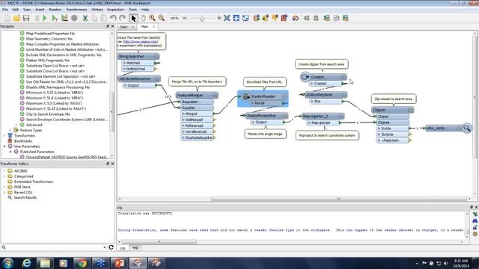Open the Transformers menu
Screen dimensions: 479x269
(76, 10)
